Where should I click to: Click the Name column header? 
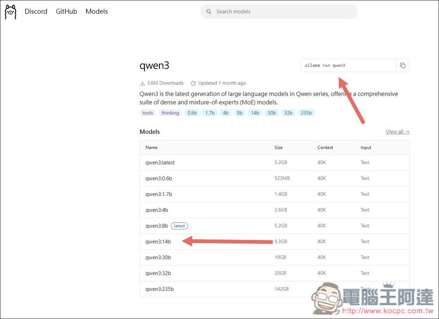[151, 147]
